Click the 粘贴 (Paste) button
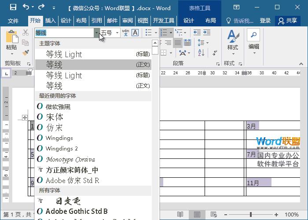The image size is (308, 220). pos(11,42)
